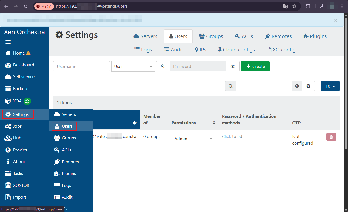Viewport: 348px width, 212px height.
Task: Switch to the Remotes tab
Action: click(278, 36)
